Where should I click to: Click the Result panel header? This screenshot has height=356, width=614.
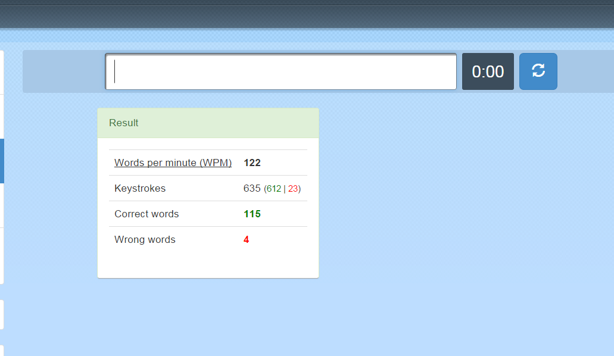pyautogui.click(x=208, y=123)
